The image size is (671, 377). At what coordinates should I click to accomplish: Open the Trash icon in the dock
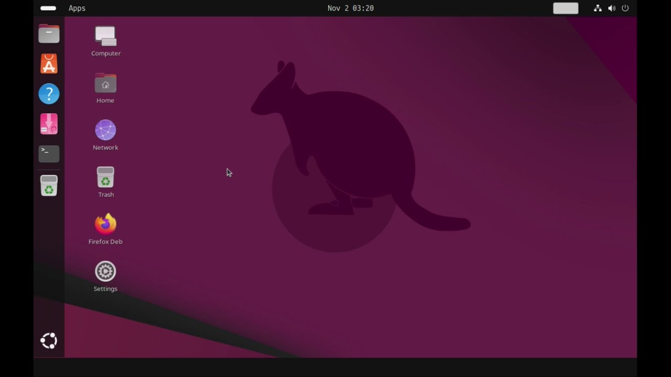coord(49,185)
